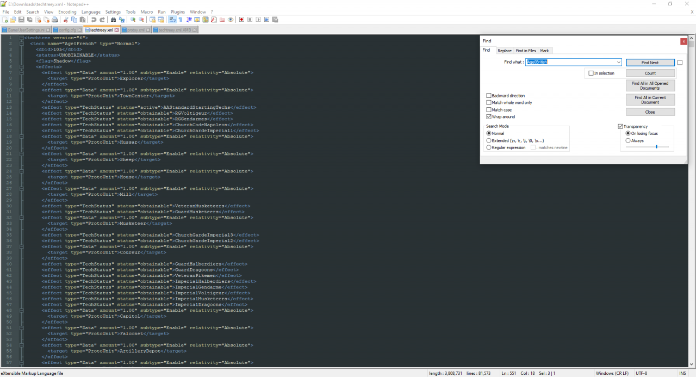Image resolution: width=696 pixels, height=377 pixels.
Task: Click the Count button
Action: tap(650, 73)
